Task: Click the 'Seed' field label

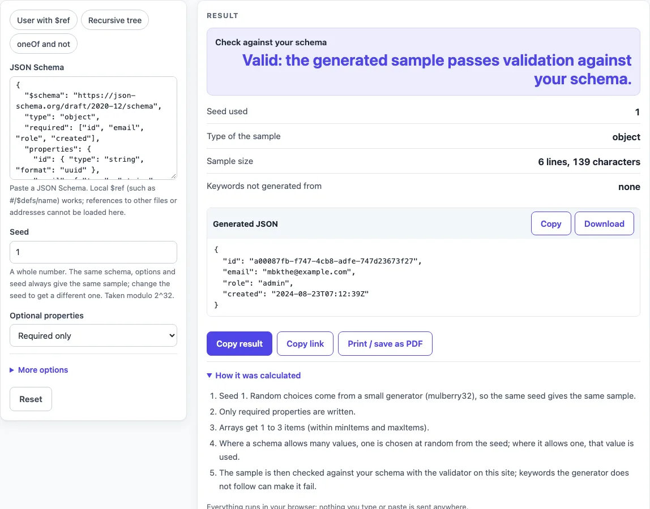Action: [19, 232]
